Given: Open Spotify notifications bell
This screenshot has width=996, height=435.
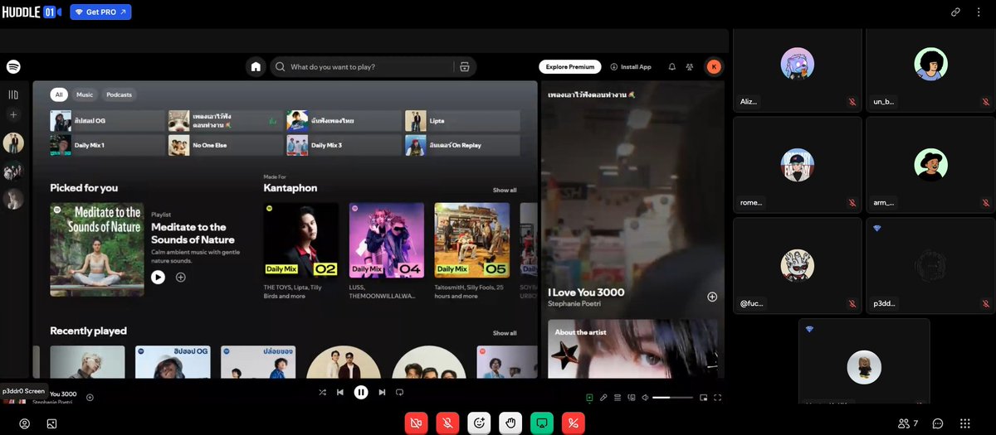Looking at the screenshot, I should pos(672,67).
